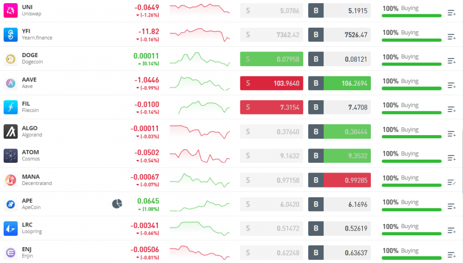Add ALGO to a watchlist
Screen dimensions: 463x263
[452, 134]
